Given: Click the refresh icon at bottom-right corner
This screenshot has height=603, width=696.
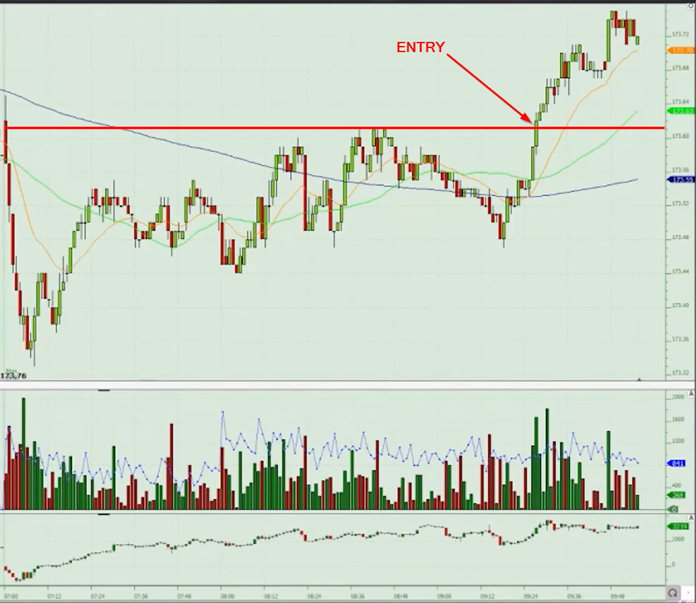Looking at the screenshot, I should click(x=673, y=592).
